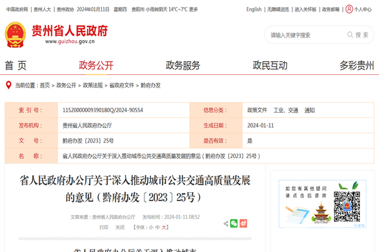Image resolution: width=379 pixels, height=252 pixels.
Task: Click the national emblem logo
Action: [15, 35]
